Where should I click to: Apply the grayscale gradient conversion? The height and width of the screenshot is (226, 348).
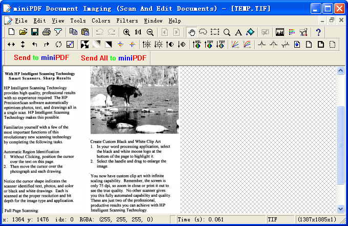tap(97, 45)
